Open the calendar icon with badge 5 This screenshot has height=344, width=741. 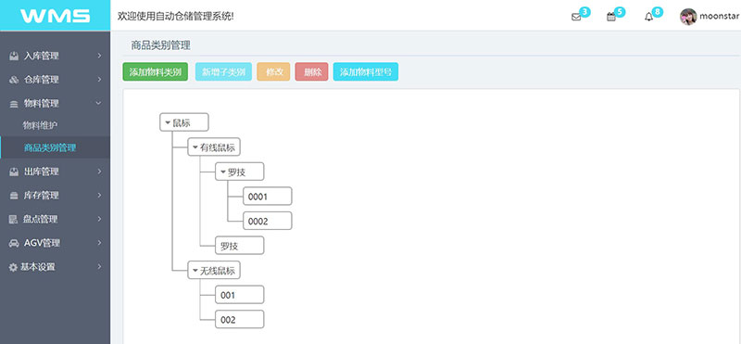(x=611, y=17)
